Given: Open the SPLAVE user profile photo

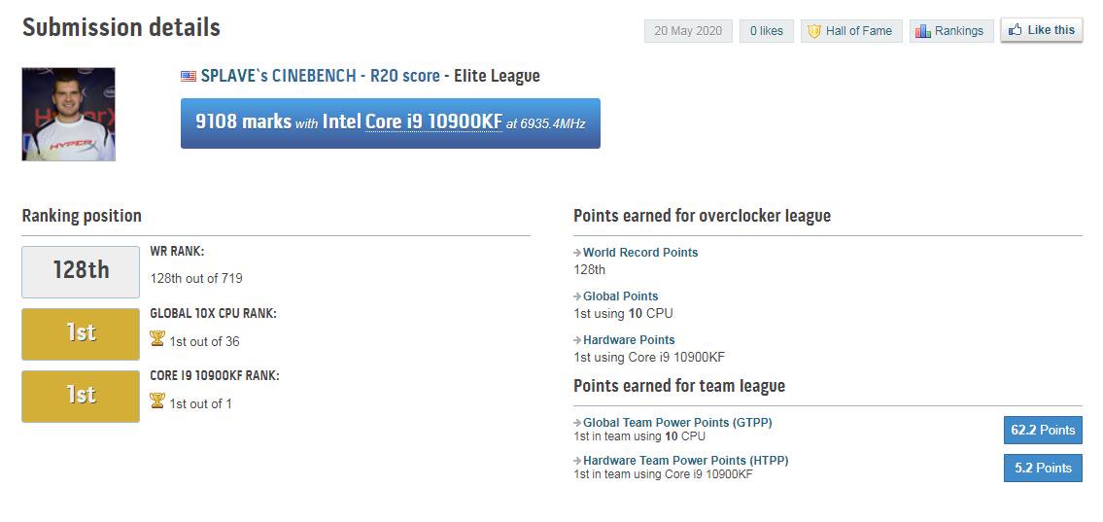Looking at the screenshot, I should pyautogui.click(x=69, y=114).
